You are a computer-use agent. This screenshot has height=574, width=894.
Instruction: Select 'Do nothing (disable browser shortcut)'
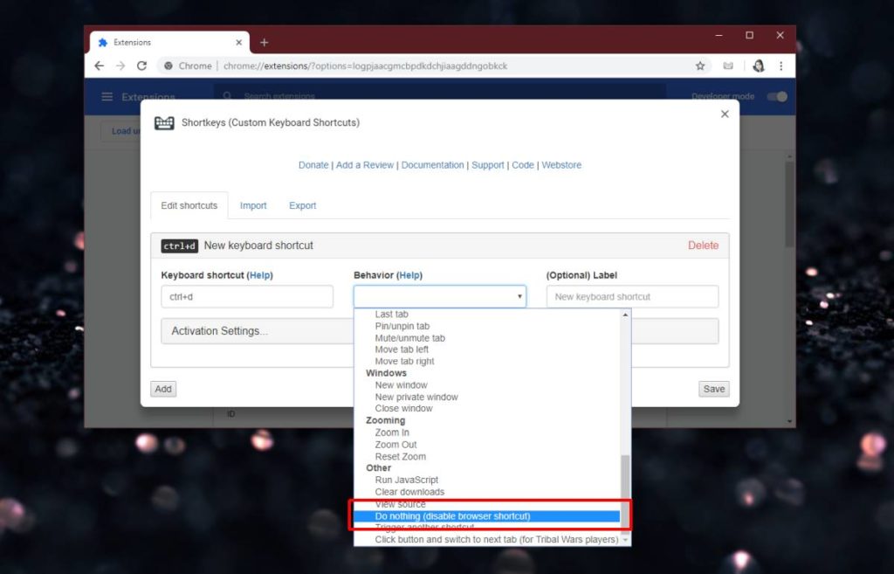[452, 515]
